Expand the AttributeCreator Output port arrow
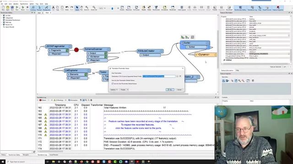This screenshot has height=164, width=293. point(141,55)
